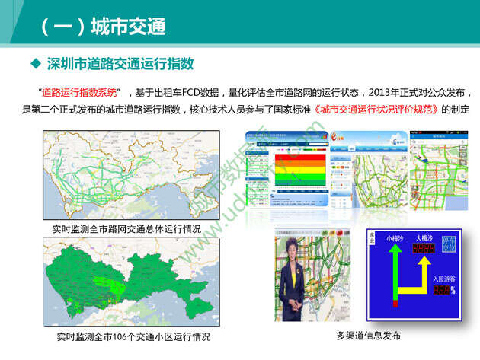Screen dimensions: 480x360
Task: Click the diamond bullet before 深圳市道路交通运行指数
Action: 34,62
